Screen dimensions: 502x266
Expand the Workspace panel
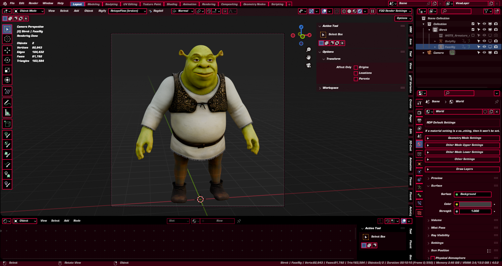(x=330, y=88)
